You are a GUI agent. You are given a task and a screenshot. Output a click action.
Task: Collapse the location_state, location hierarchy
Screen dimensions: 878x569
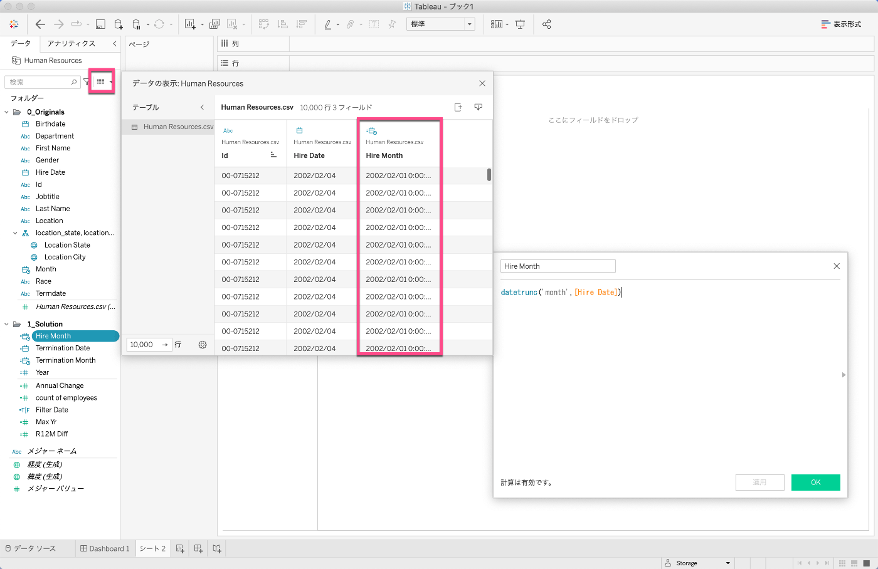click(x=16, y=233)
